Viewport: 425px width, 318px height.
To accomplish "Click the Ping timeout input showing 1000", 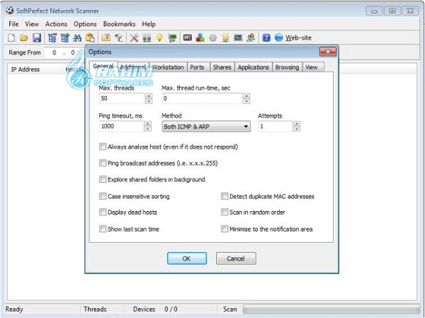I will (x=121, y=126).
